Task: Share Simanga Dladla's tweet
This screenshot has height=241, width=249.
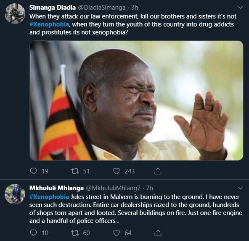Action: pyautogui.click(x=158, y=171)
